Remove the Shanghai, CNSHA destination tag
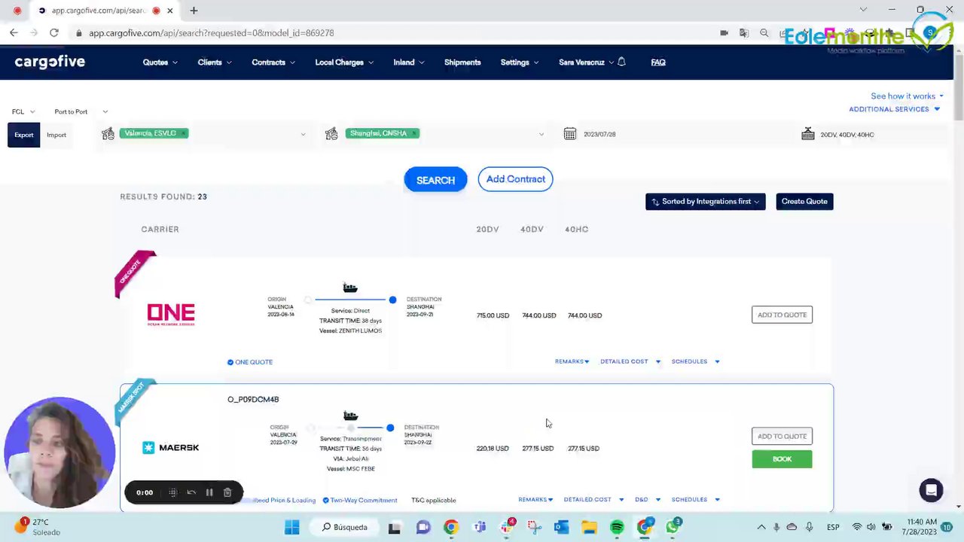Image resolution: width=964 pixels, height=542 pixels. point(413,133)
